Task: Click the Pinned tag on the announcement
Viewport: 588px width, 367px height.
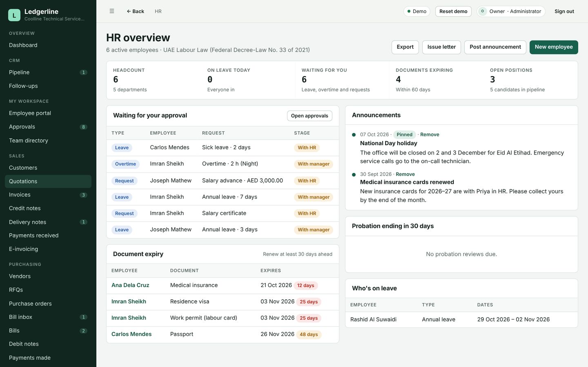Action: [x=404, y=135]
